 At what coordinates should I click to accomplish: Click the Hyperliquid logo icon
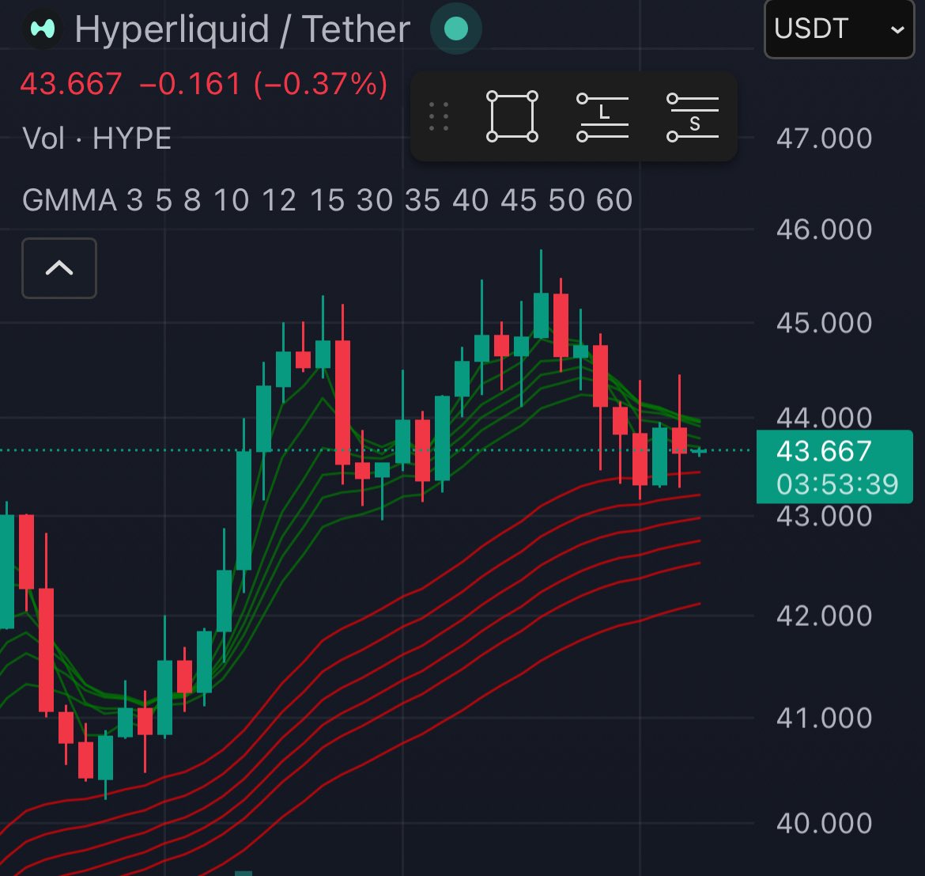coord(43,28)
